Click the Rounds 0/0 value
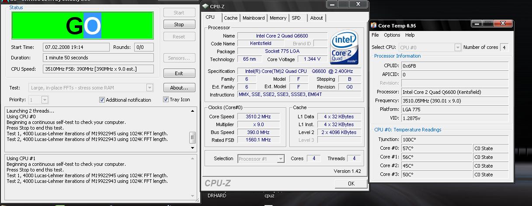This screenshot has width=532, height=206. point(144,47)
